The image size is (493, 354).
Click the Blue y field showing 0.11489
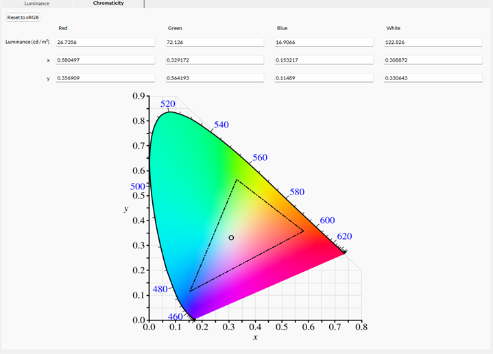(324, 78)
